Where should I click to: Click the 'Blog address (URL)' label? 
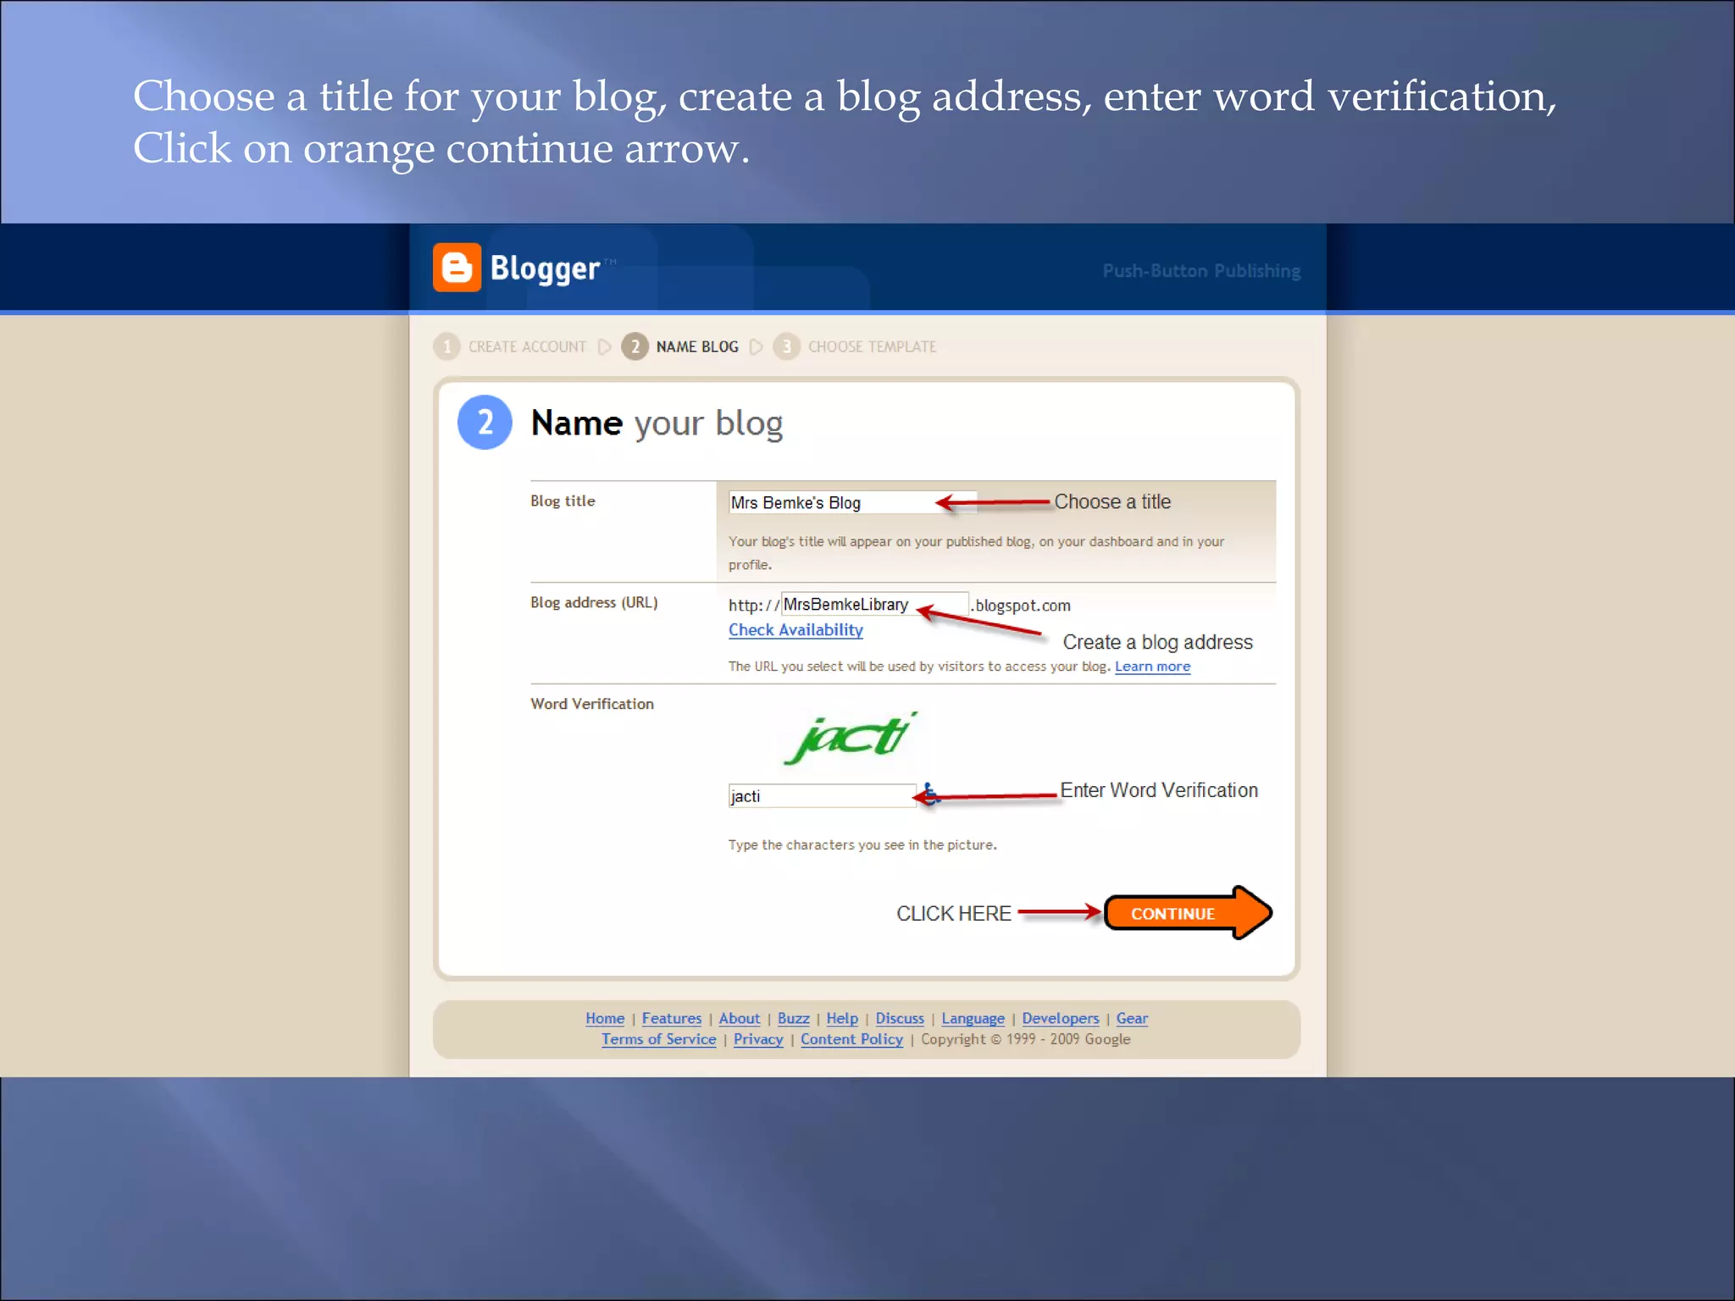pyautogui.click(x=594, y=602)
